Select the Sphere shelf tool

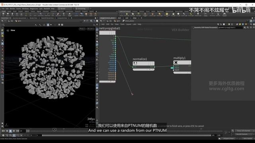(x=8, y=14)
